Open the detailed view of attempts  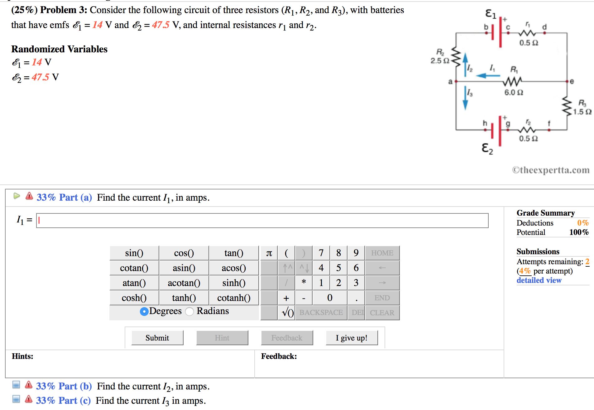539,280
